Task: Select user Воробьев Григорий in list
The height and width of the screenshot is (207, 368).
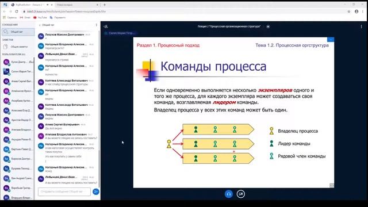Action: (x=18, y=188)
